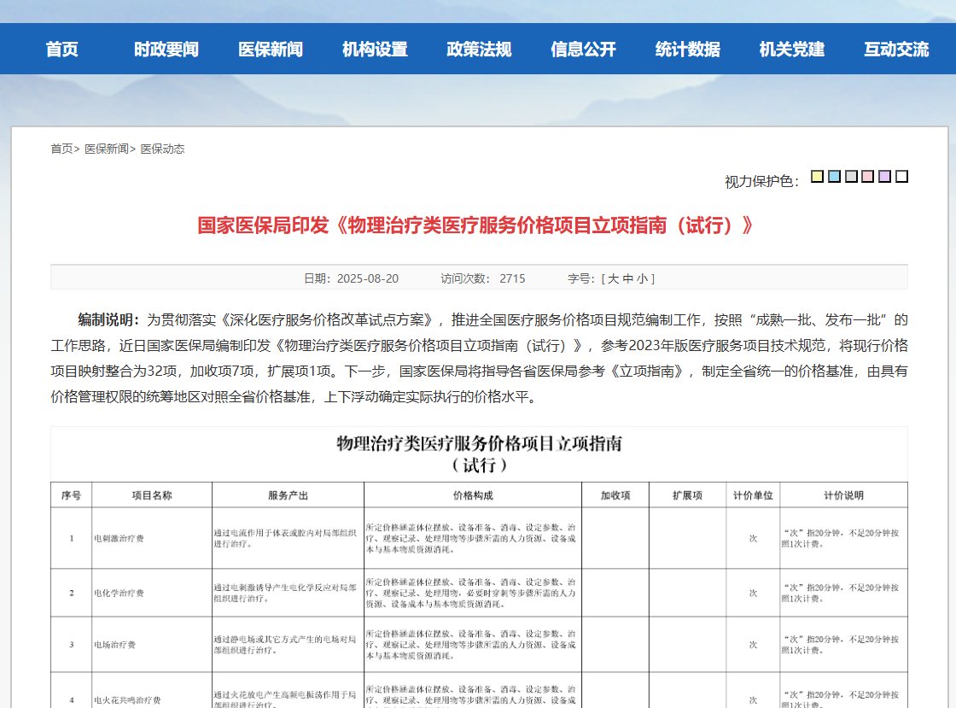
Task: Navigate to 互动交流 section
Action: click(895, 49)
